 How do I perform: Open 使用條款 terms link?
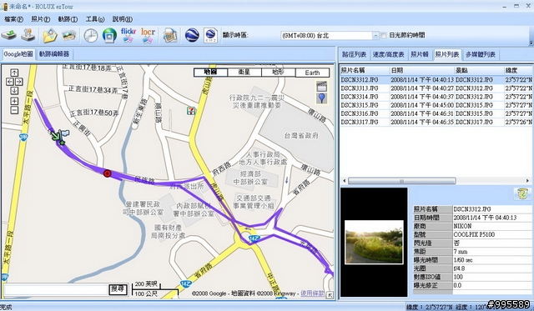[312, 293]
